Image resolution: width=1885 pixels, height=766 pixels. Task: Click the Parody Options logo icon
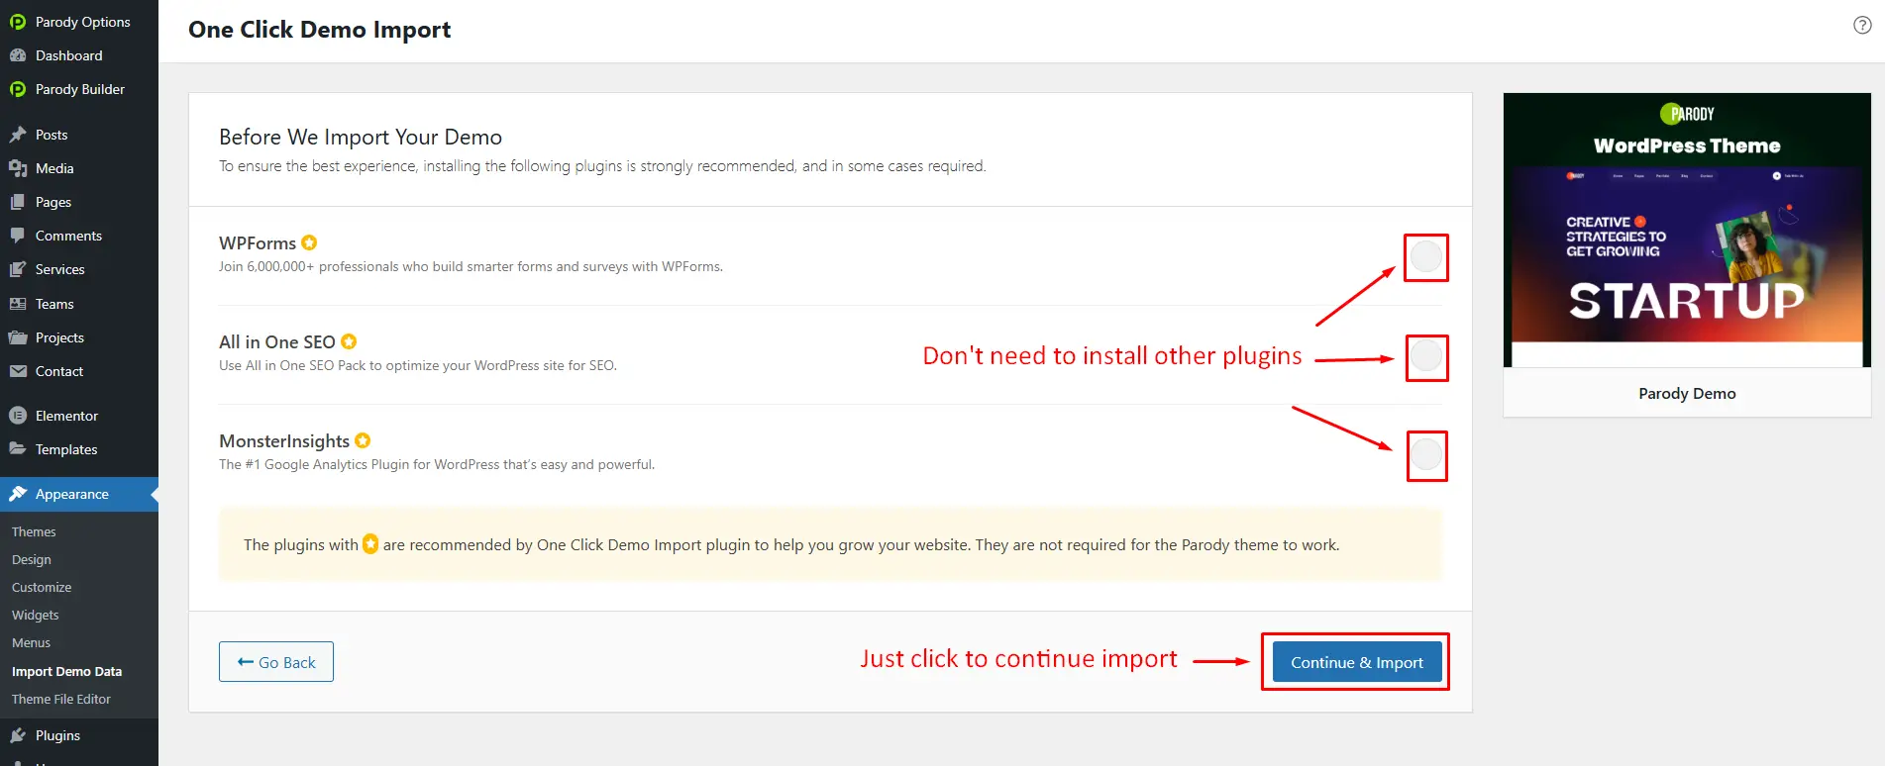[x=18, y=22]
